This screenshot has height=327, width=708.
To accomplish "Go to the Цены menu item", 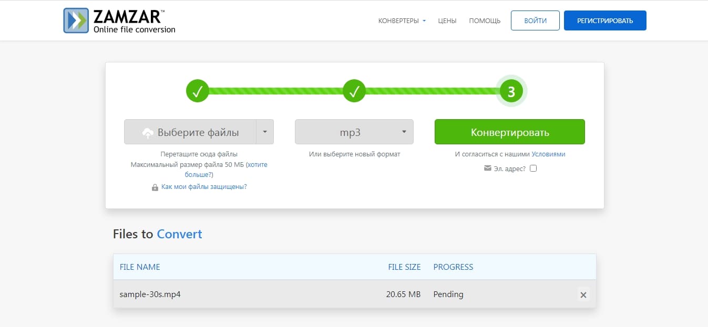I will click(x=447, y=21).
